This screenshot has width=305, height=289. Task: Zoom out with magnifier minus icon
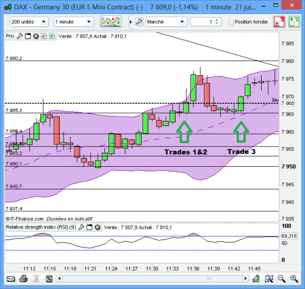point(282,279)
